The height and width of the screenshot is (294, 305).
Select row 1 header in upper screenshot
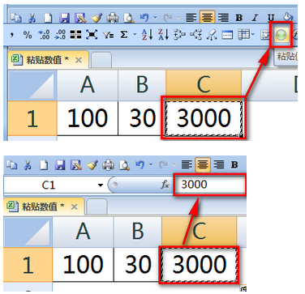point(32,118)
